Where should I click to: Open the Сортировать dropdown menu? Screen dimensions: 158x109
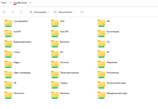click(39, 12)
